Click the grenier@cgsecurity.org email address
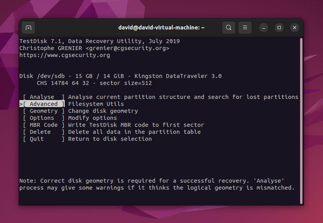Viewport: 323px width, 223px height. pyautogui.click(x=128, y=48)
